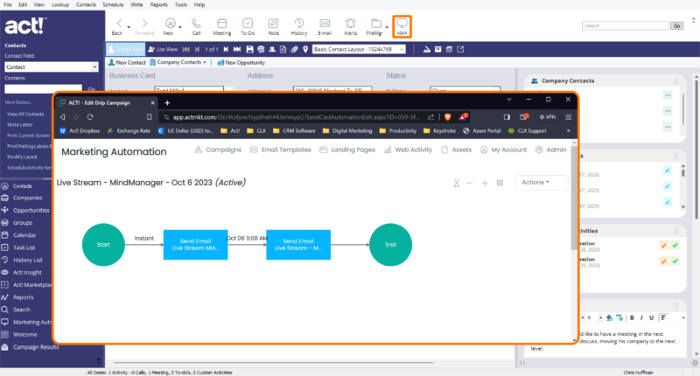Open History List in Act! sidebar

(27, 260)
